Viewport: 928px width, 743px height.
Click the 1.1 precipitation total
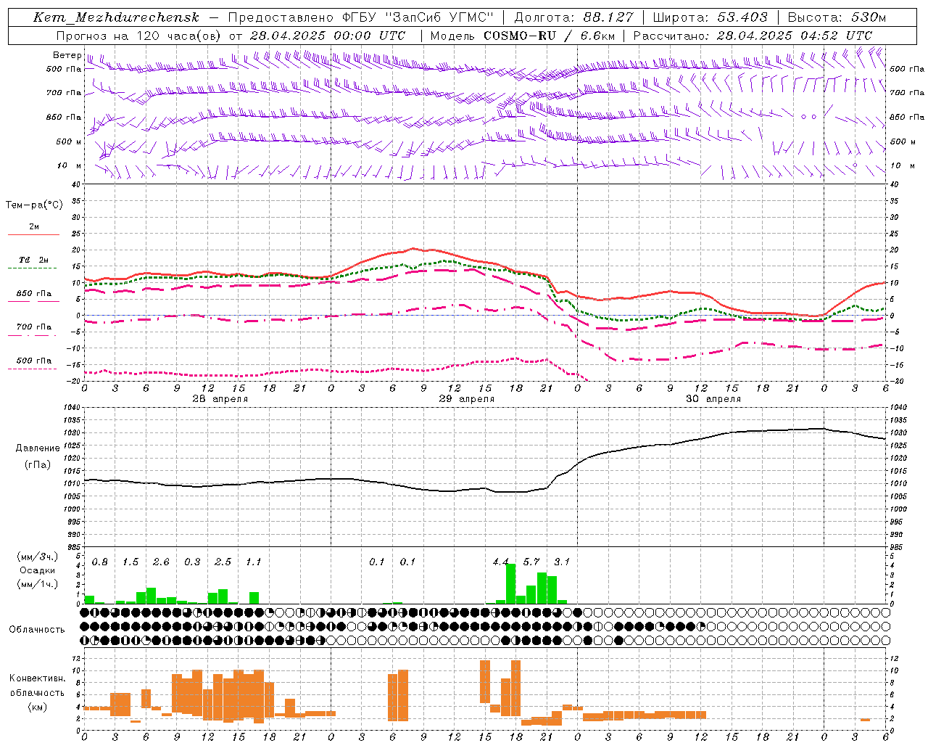(x=253, y=562)
